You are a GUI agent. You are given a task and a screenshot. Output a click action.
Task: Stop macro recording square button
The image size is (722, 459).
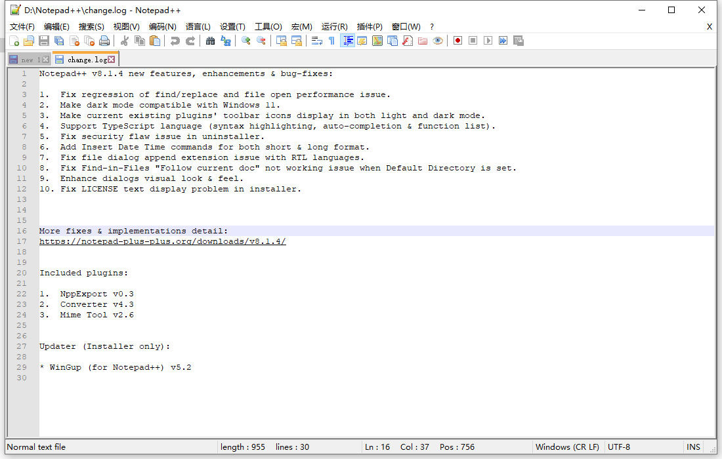click(x=473, y=41)
